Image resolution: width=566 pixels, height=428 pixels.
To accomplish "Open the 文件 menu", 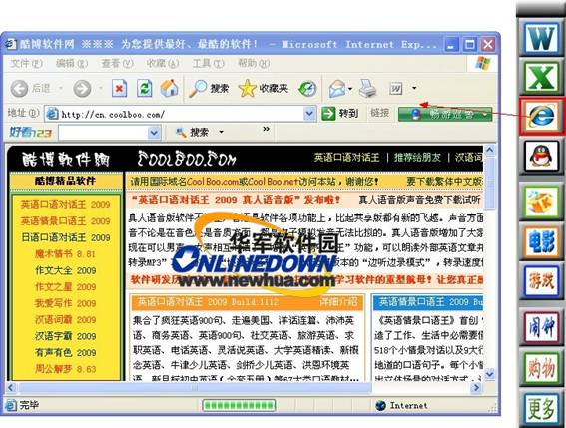I will click(x=26, y=64).
